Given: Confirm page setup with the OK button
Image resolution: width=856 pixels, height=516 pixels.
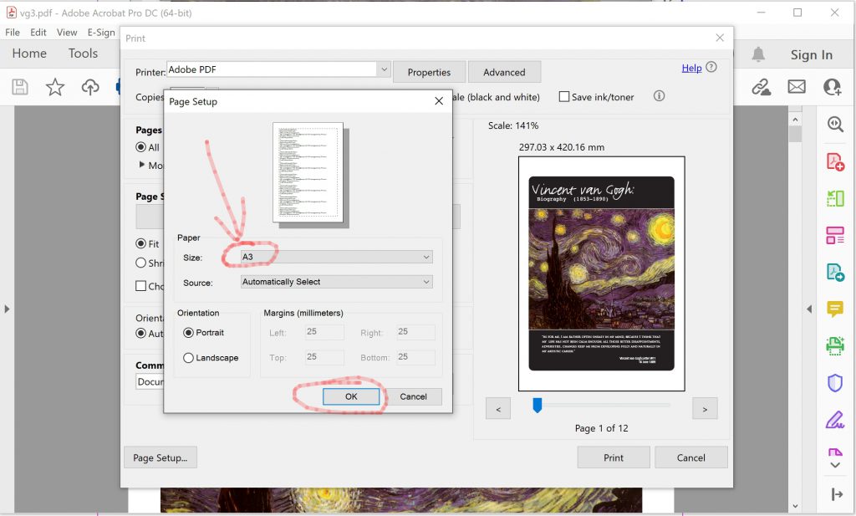Looking at the screenshot, I should click(350, 396).
